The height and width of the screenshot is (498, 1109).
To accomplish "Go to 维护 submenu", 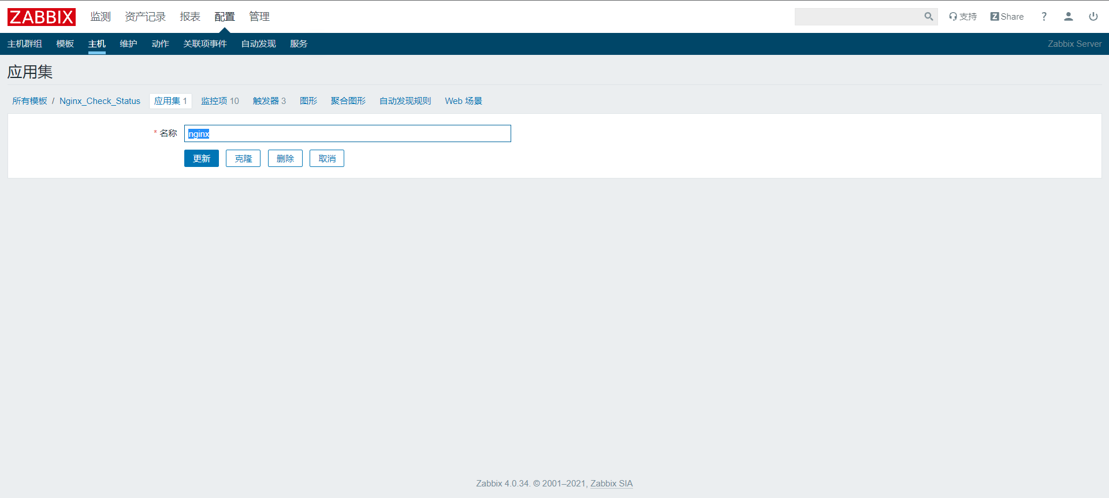I will tap(129, 44).
